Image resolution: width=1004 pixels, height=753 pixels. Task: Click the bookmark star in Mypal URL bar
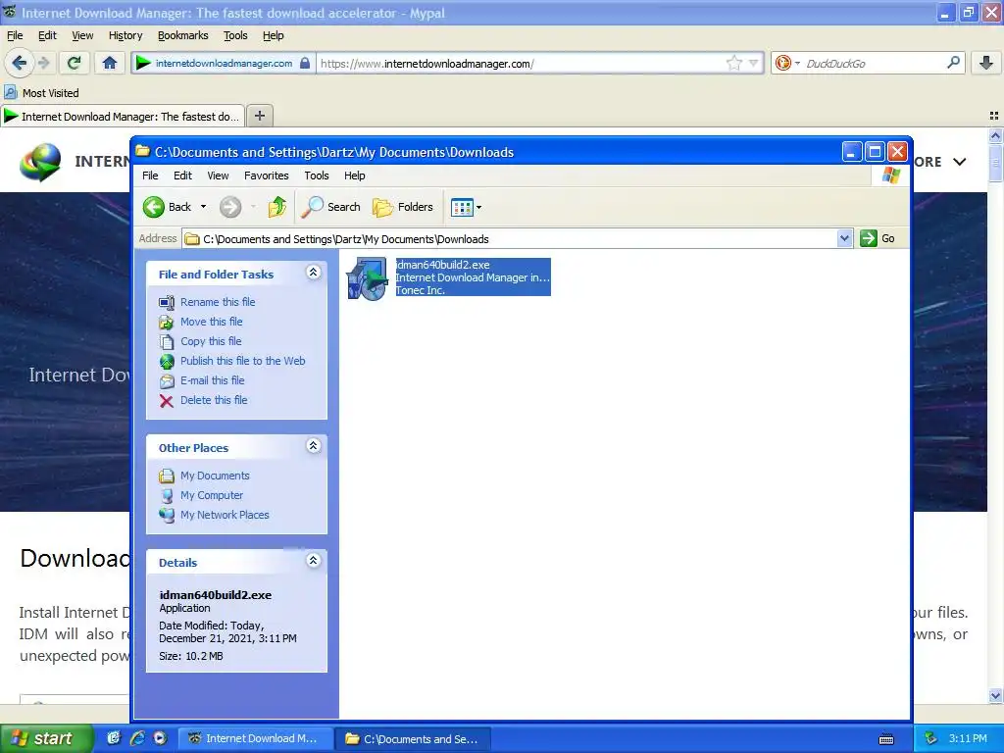click(733, 63)
